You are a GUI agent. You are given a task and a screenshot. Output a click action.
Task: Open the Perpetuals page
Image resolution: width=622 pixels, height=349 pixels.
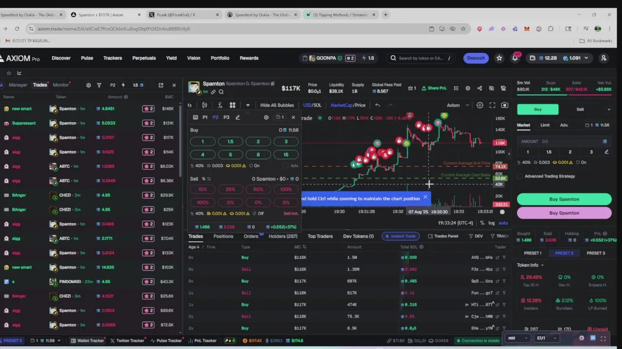click(144, 58)
